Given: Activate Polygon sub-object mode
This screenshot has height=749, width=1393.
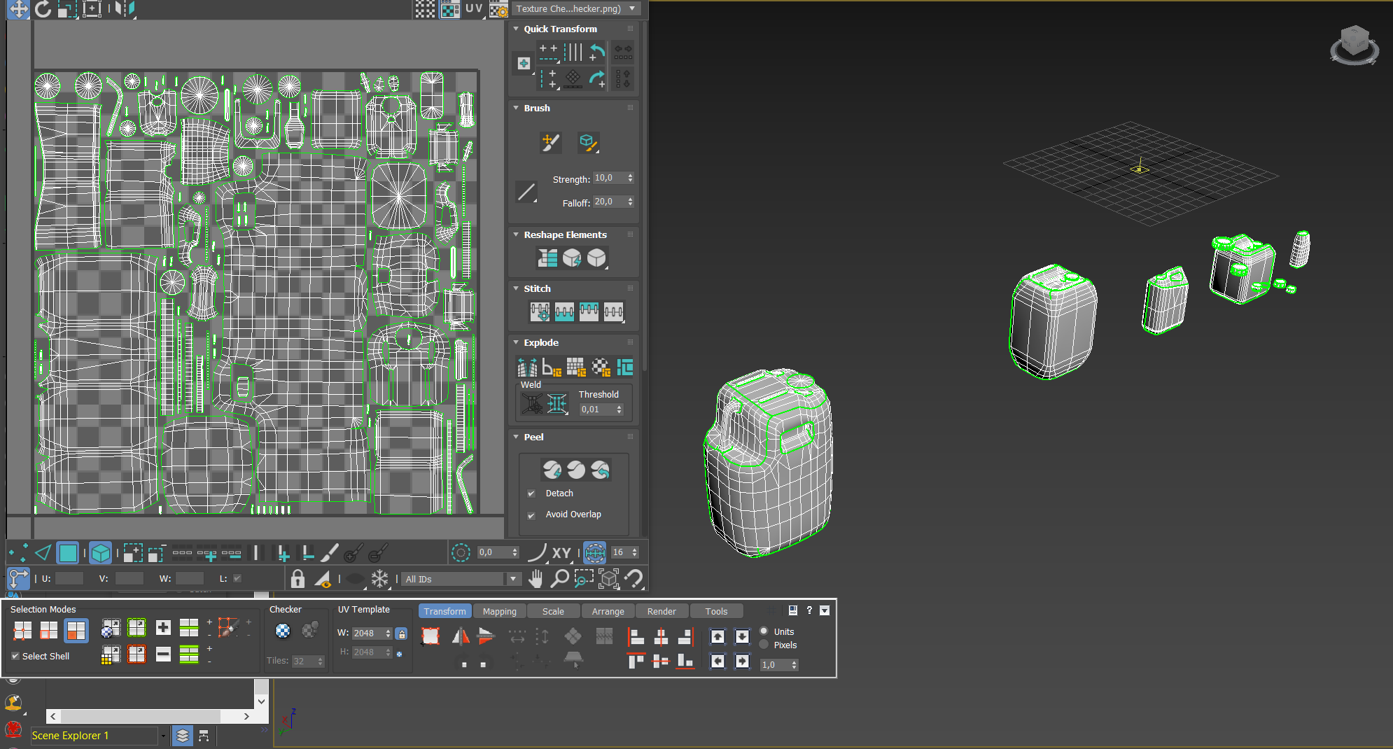Looking at the screenshot, I should tap(68, 553).
